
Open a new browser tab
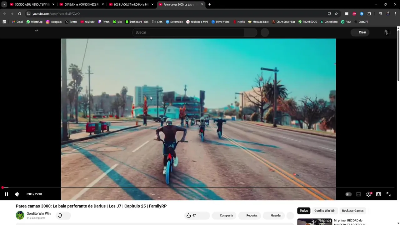209,4
